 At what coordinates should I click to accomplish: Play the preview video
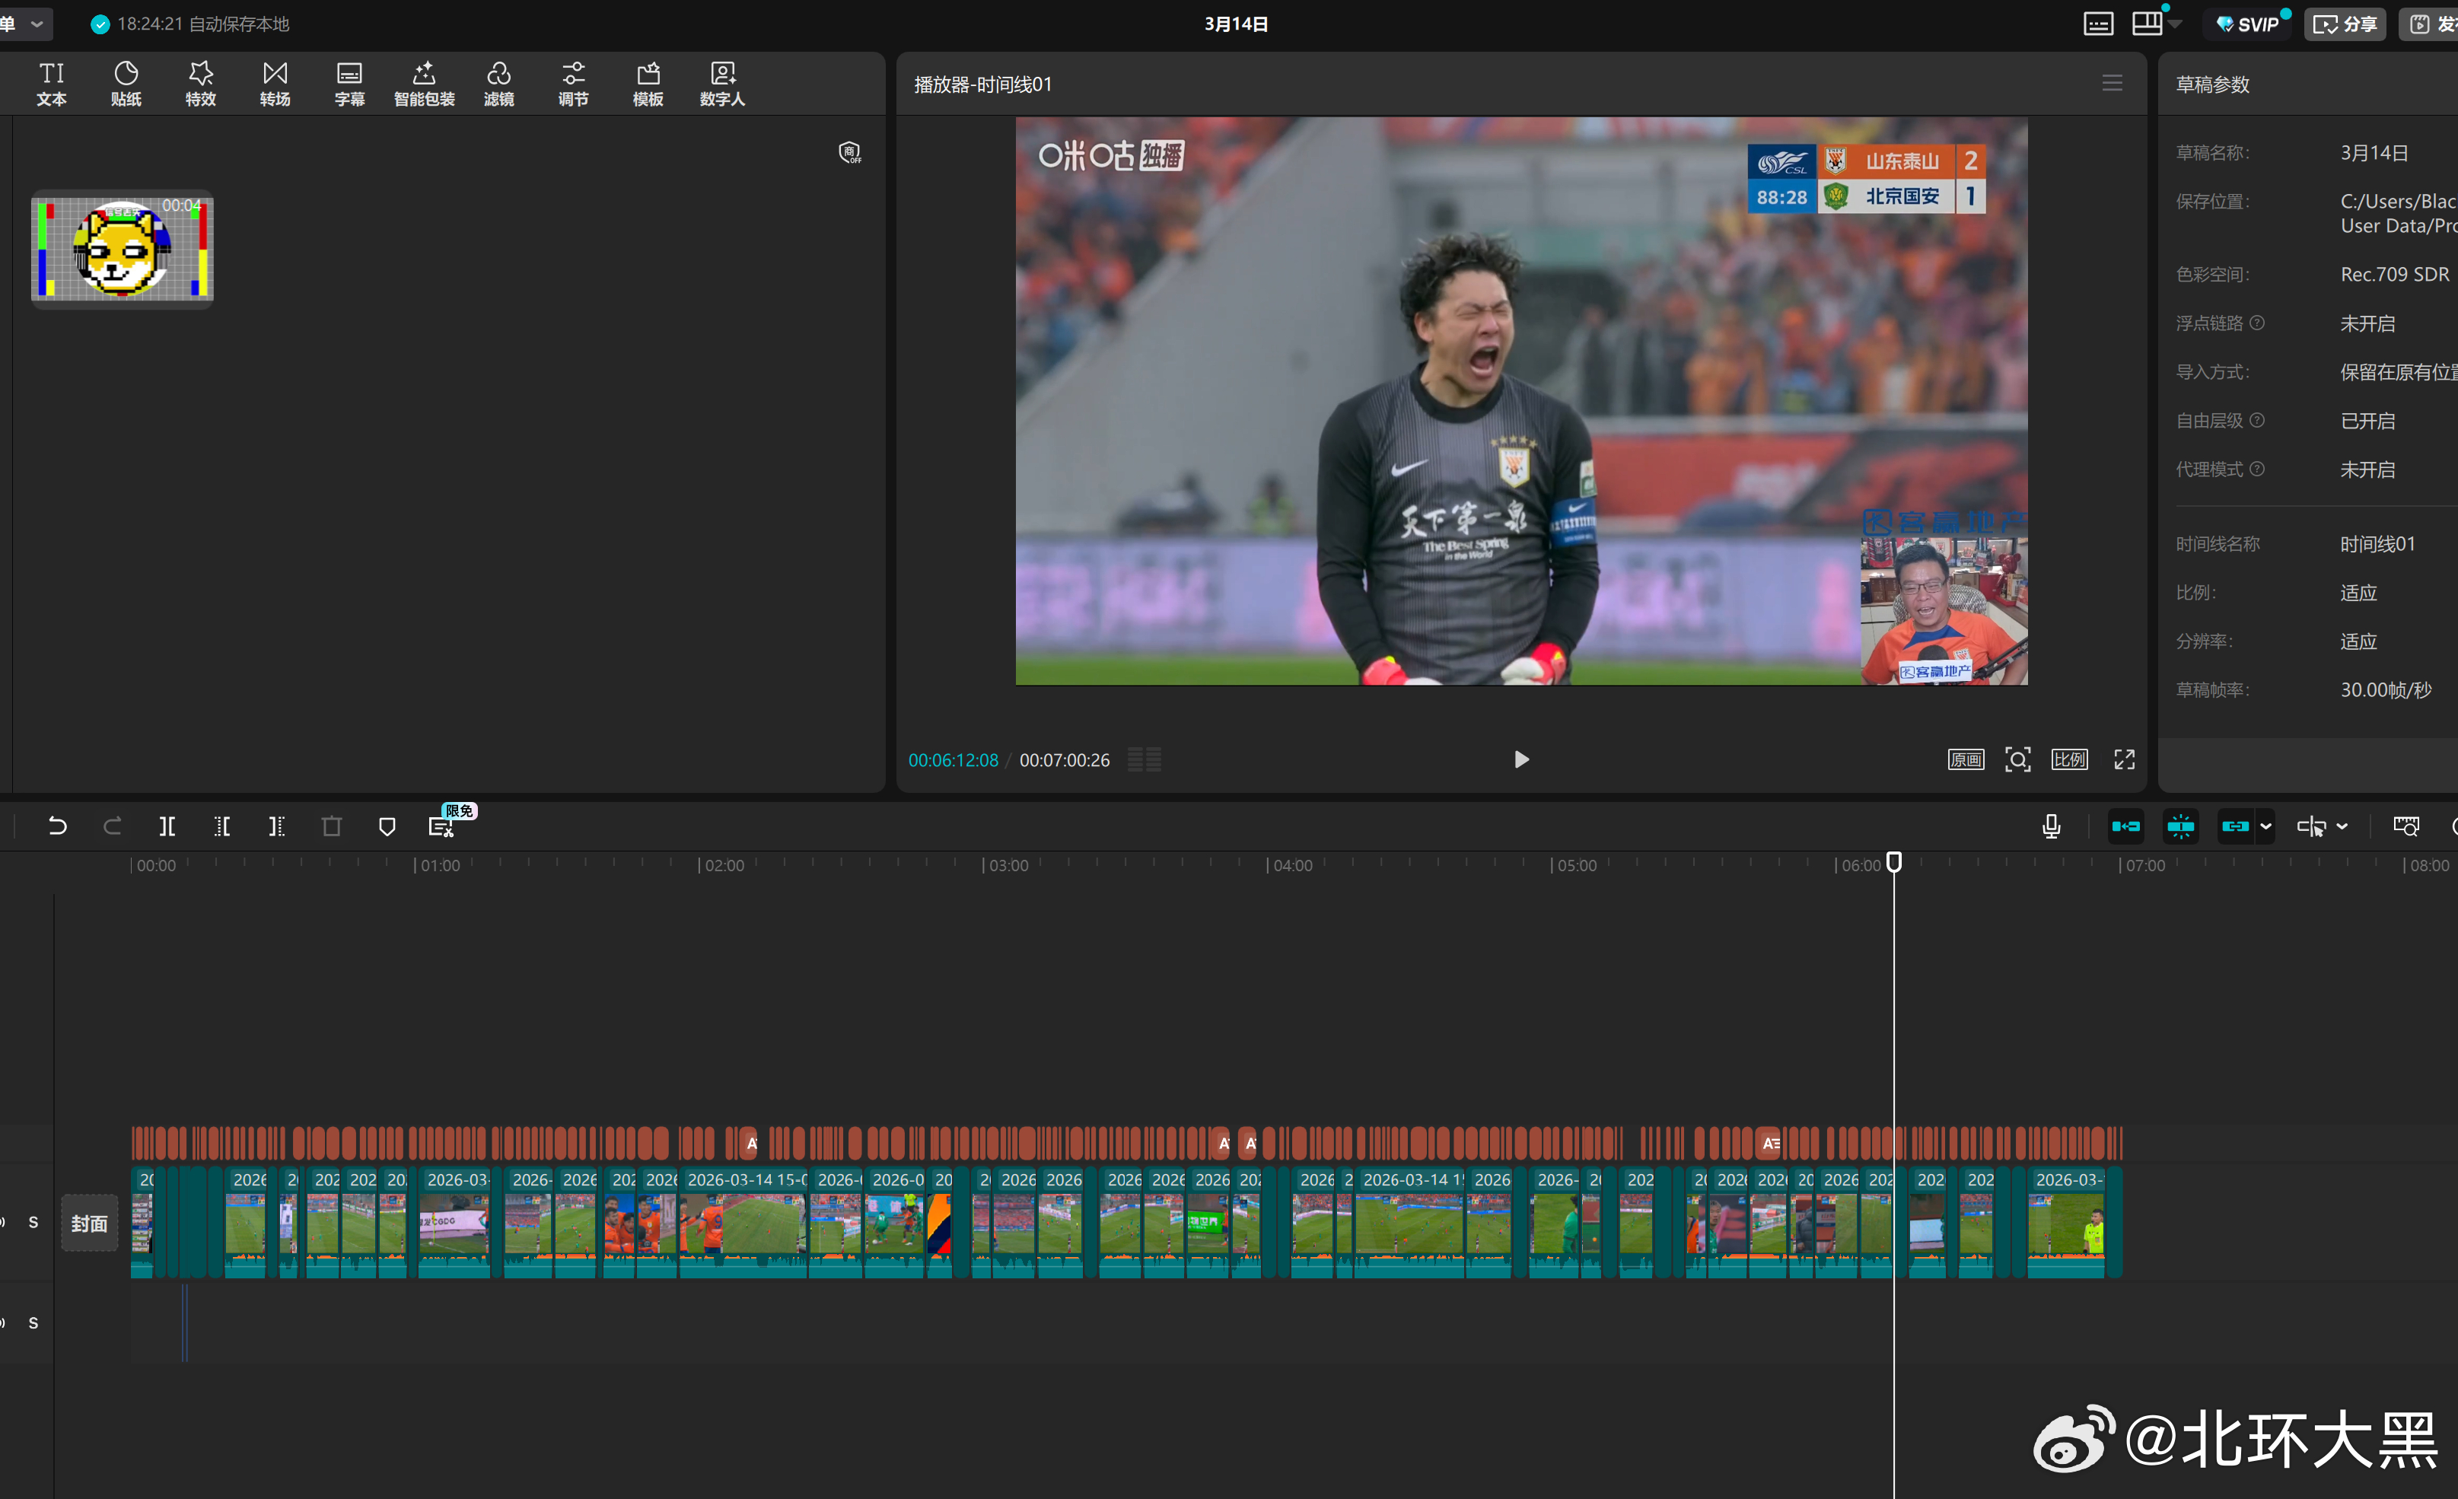pos(1520,760)
